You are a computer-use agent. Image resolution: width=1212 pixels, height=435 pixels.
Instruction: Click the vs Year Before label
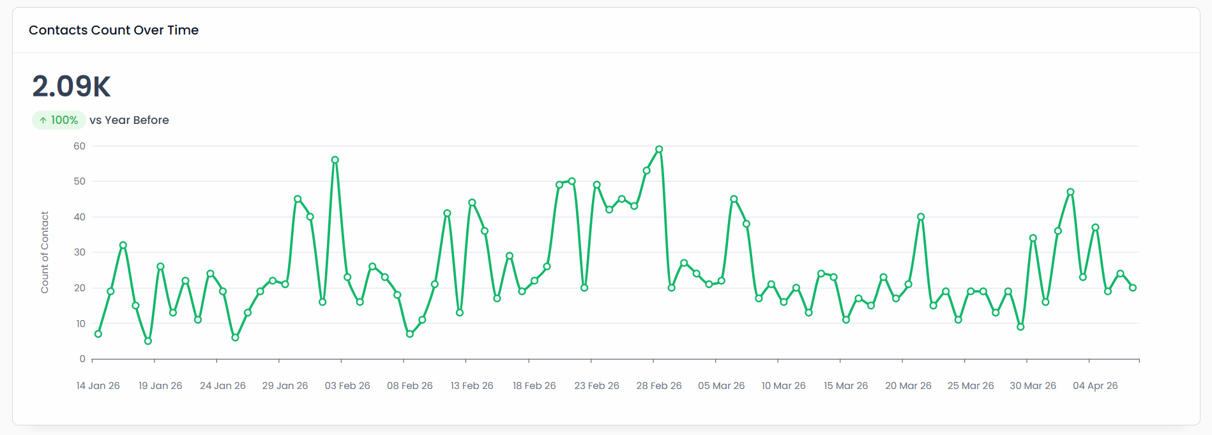tap(129, 120)
